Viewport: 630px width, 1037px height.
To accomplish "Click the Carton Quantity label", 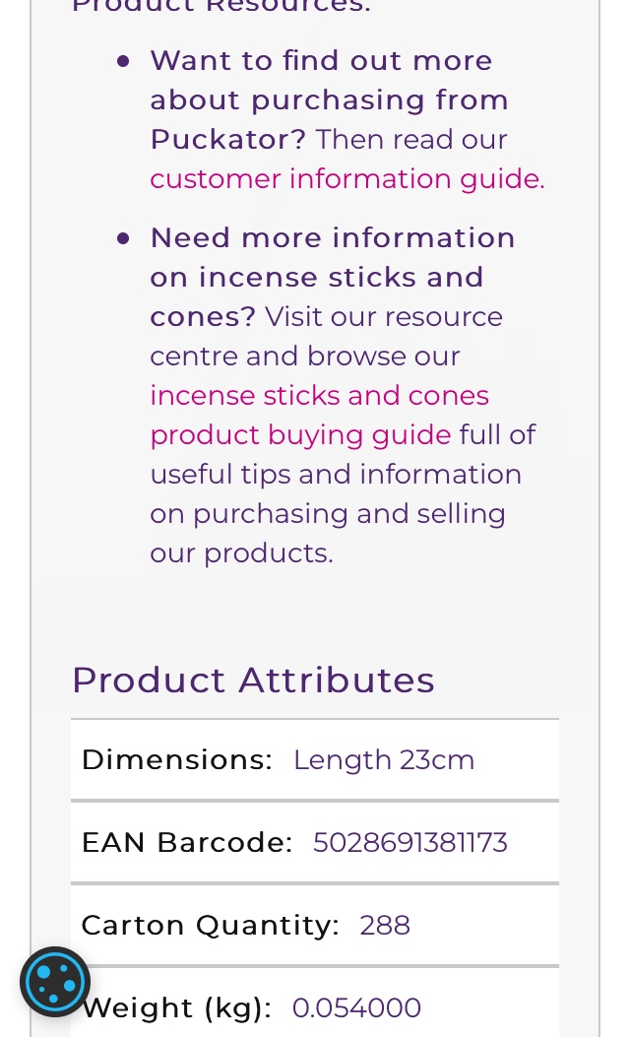I will [210, 926].
